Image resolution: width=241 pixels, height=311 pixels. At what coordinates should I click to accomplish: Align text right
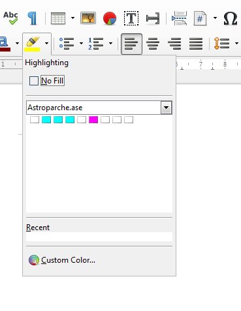(x=174, y=44)
